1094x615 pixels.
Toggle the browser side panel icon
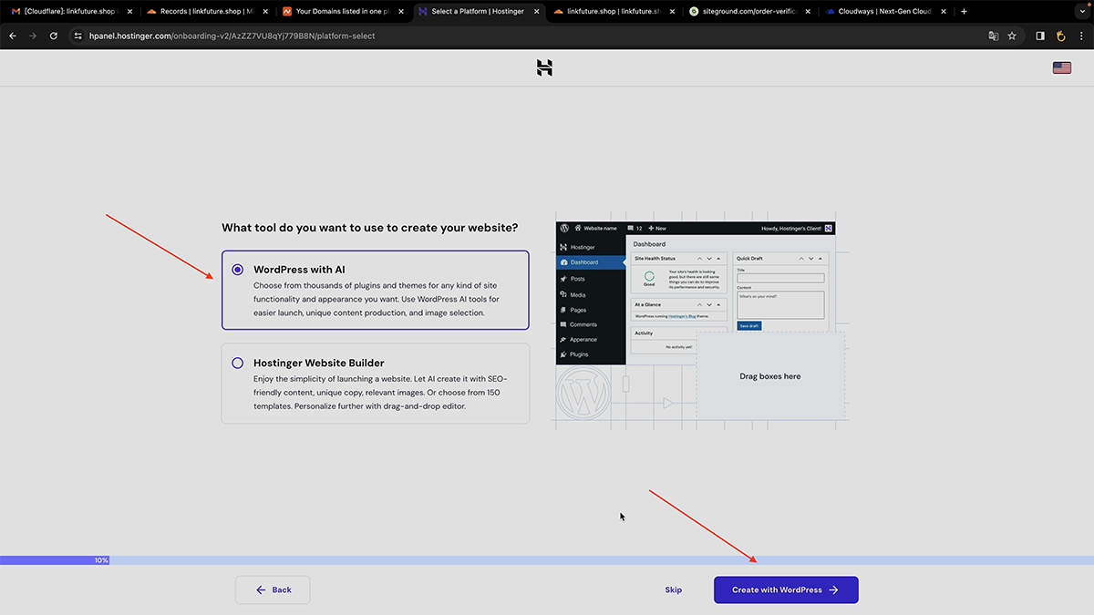pyautogui.click(x=1040, y=36)
